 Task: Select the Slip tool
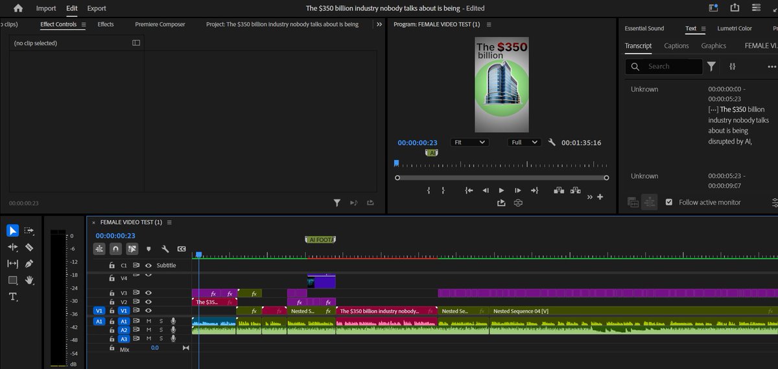coord(13,263)
